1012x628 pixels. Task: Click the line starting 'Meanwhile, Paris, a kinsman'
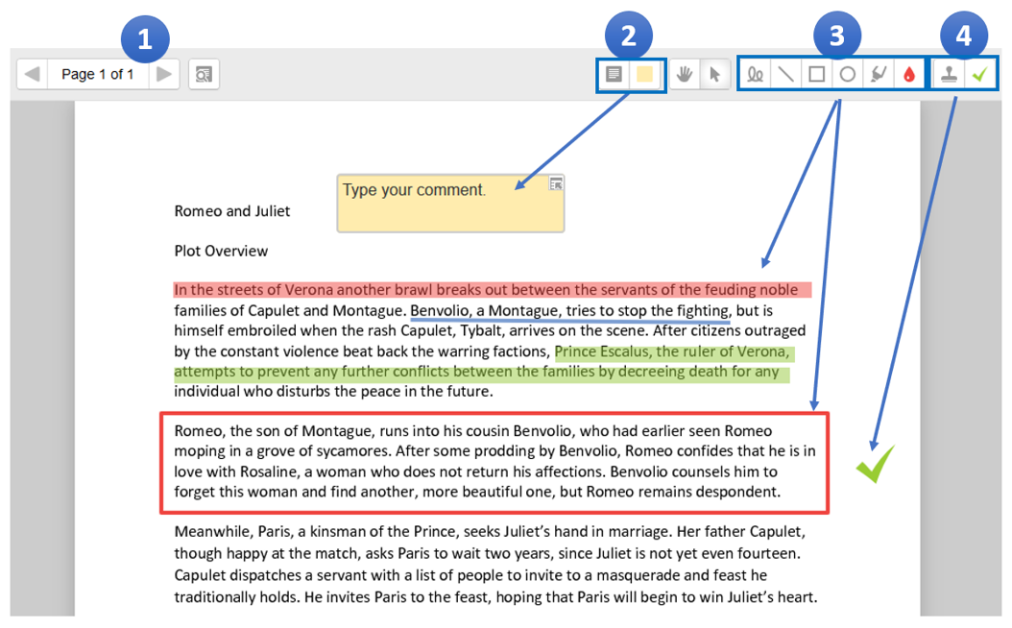pyautogui.click(x=490, y=532)
